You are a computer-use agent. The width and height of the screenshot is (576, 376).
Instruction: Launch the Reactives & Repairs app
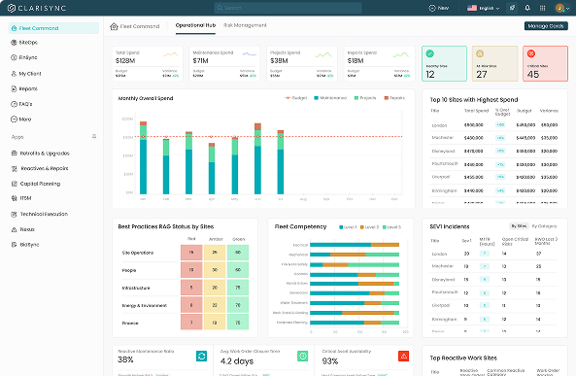coord(40,168)
